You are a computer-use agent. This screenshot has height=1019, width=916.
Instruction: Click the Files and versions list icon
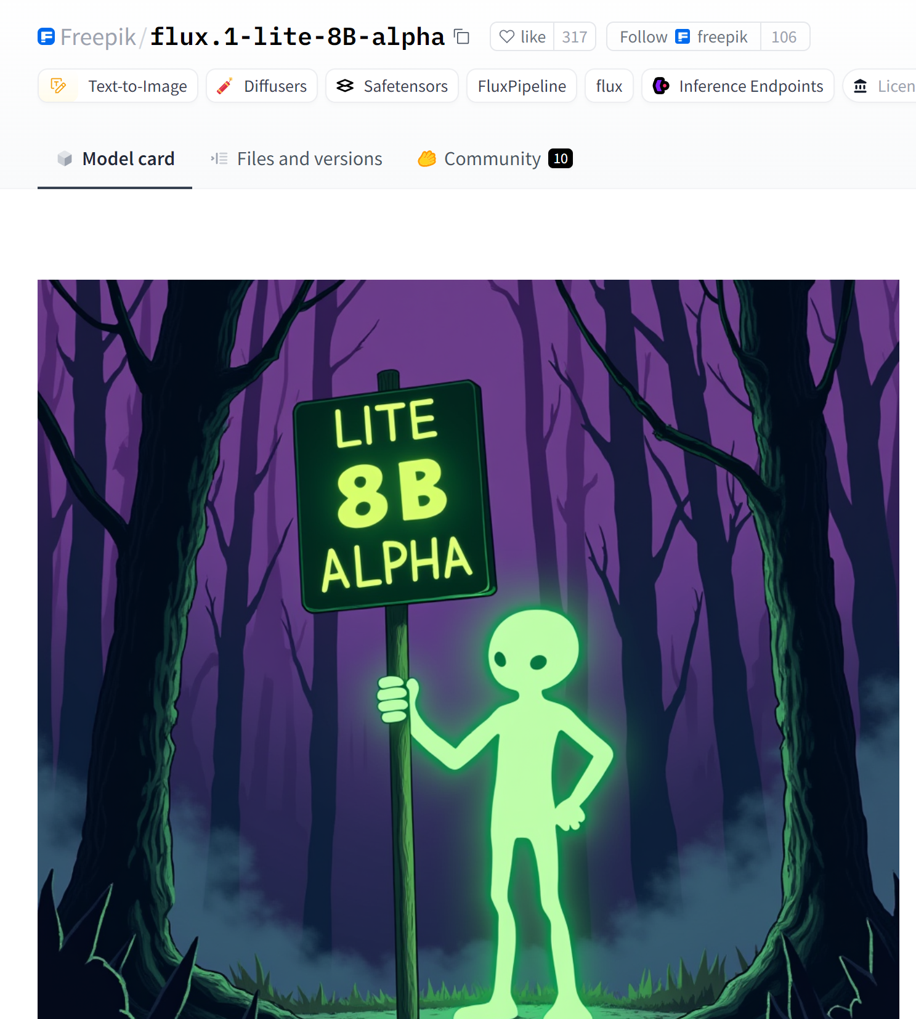tap(219, 159)
